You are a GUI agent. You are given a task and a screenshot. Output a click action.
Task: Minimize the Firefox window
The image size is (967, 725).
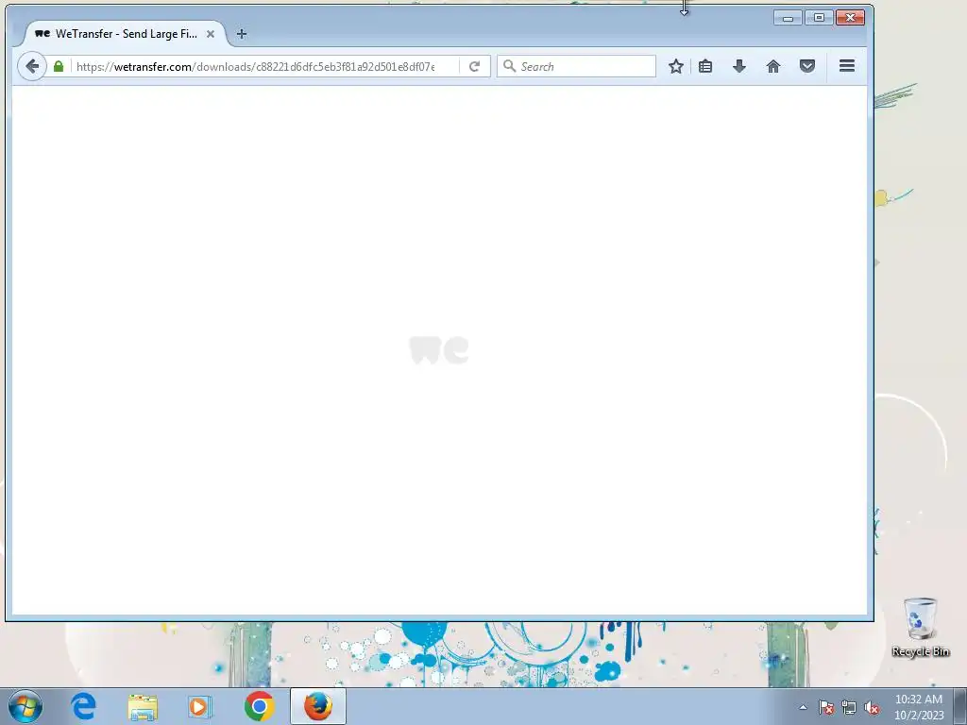788,18
